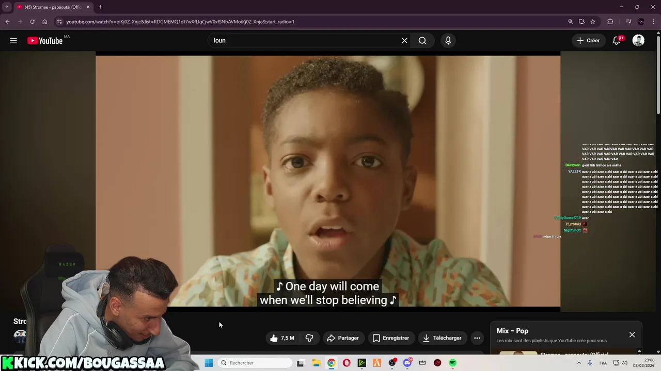
Task: Download video with Télécharger
Action: (442, 338)
